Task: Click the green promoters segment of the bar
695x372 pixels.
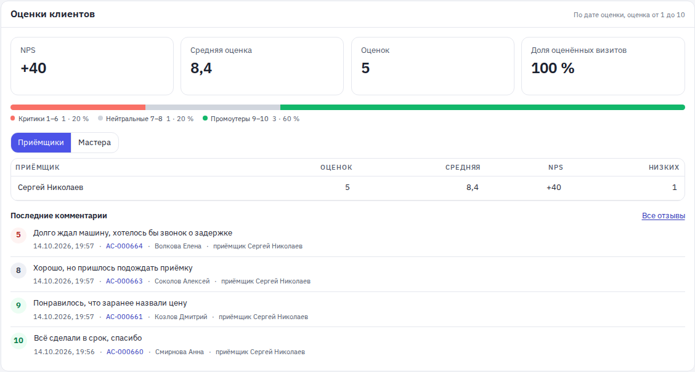Action: pyautogui.click(x=482, y=107)
